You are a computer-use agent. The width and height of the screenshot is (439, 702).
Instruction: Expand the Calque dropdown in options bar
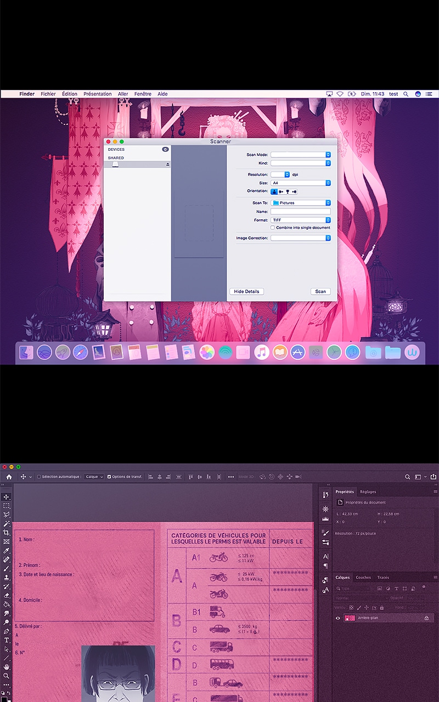[94, 477]
